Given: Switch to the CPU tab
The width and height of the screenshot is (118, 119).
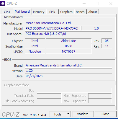Looking at the screenshot, I should [x=7, y=12].
